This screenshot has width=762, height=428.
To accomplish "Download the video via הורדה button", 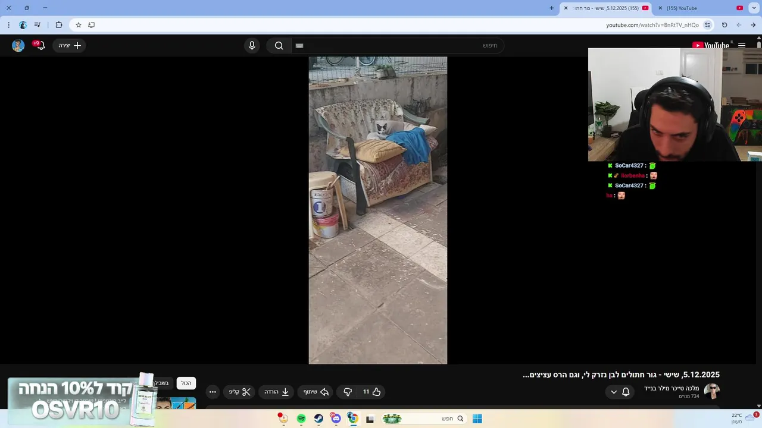I will click(276, 392).
